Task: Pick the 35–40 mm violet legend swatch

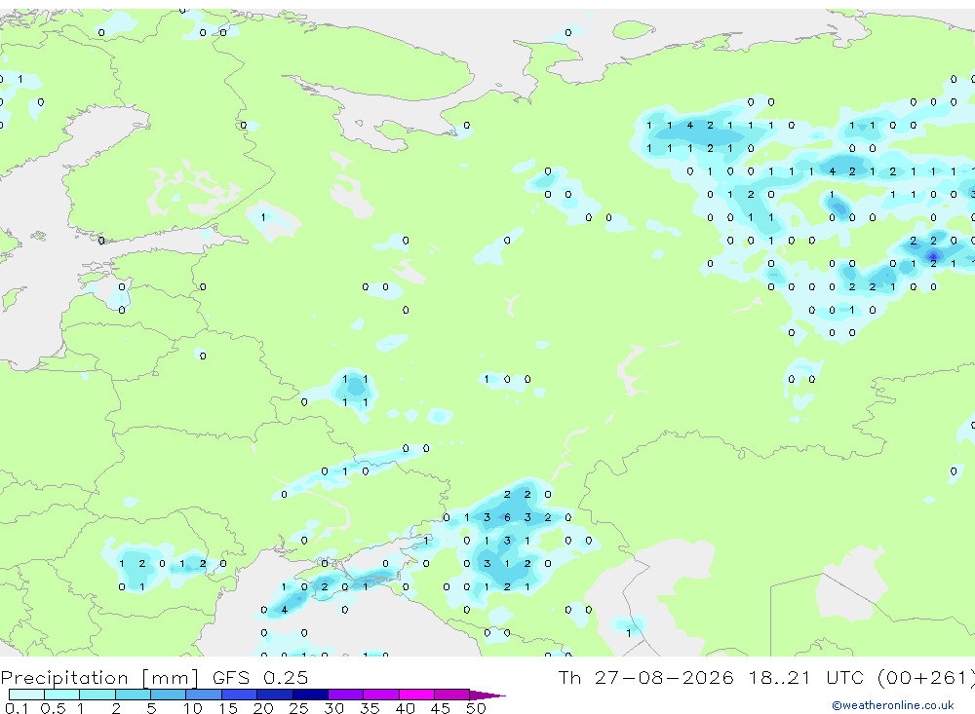Action: tap(381, 695)
